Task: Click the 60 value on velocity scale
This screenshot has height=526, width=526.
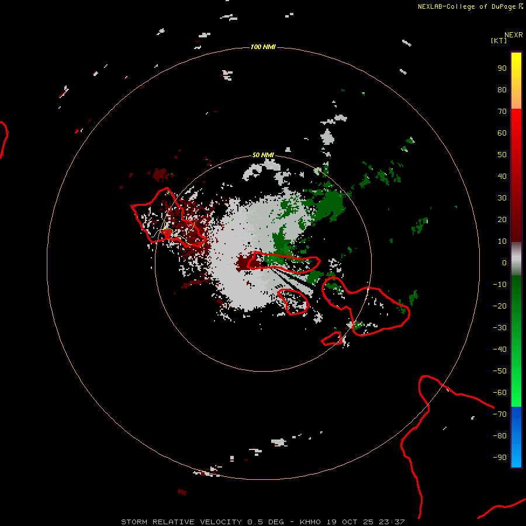Action: pos(502,133)
